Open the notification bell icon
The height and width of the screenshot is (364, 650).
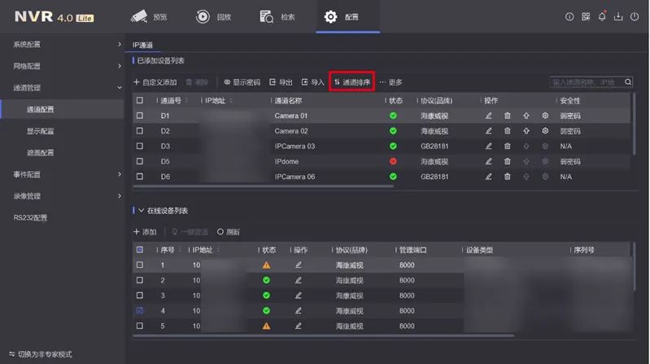602,16
